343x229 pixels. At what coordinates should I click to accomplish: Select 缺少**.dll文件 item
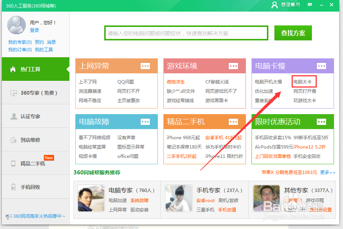tap(181, 91)
